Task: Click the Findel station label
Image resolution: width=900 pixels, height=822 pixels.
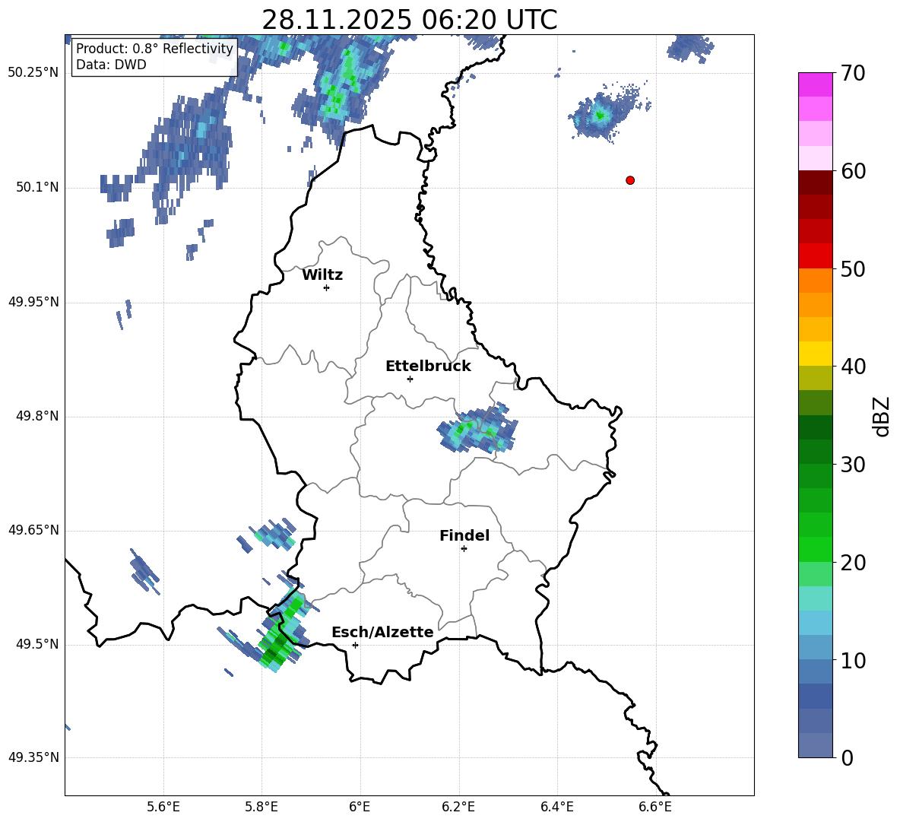Action: coord(464,535)
